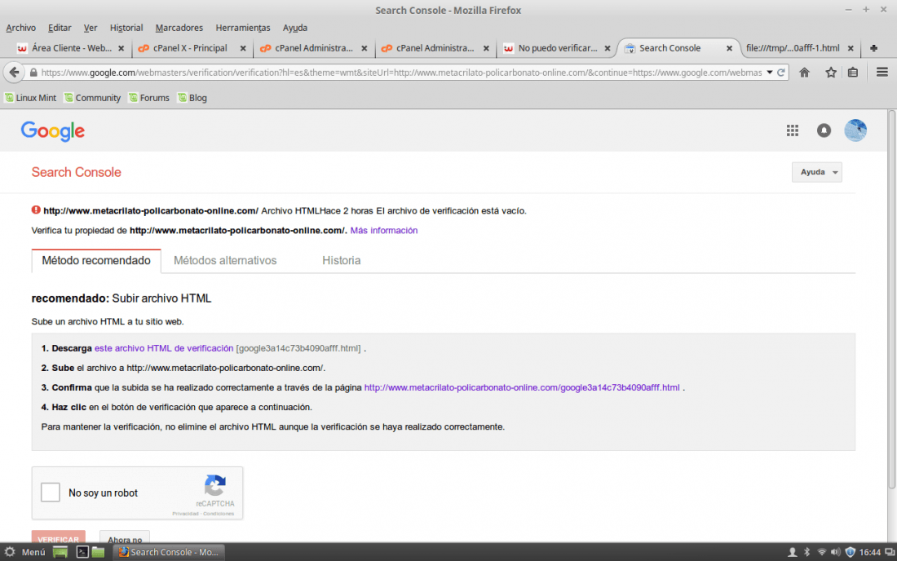The width and height of the screenshot is (897, 561).
Task: Open the Google account avatar
Action: tap(855, 130)
